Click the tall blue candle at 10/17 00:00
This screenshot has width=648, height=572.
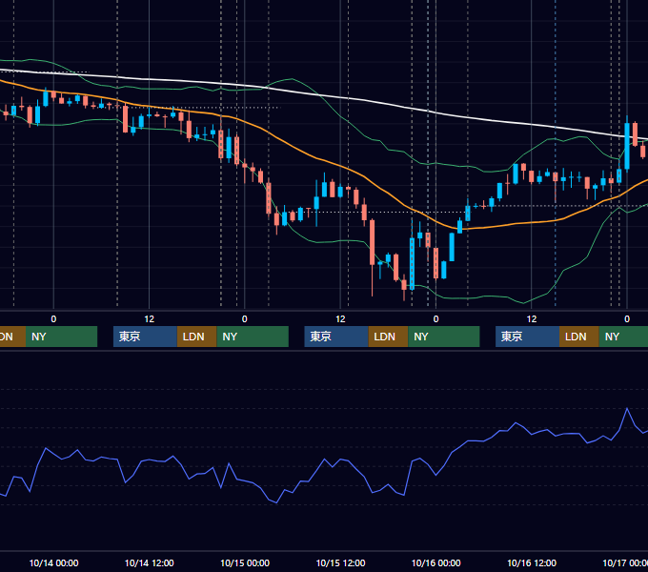(x=627, y=146)
